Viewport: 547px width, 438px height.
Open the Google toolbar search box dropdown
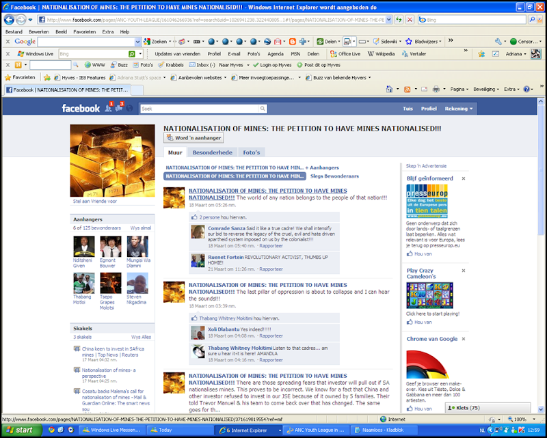138,42
